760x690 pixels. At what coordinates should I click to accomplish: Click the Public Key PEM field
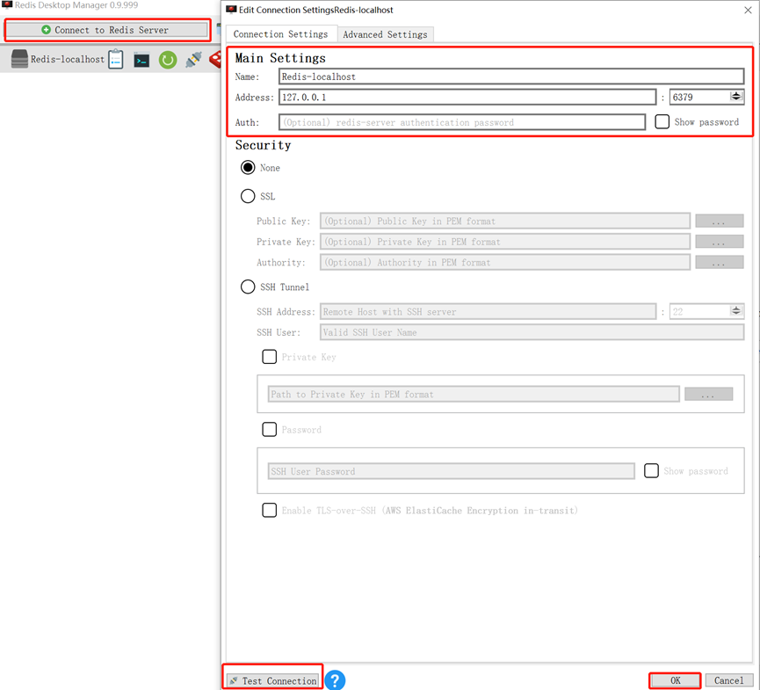point(504,222)
